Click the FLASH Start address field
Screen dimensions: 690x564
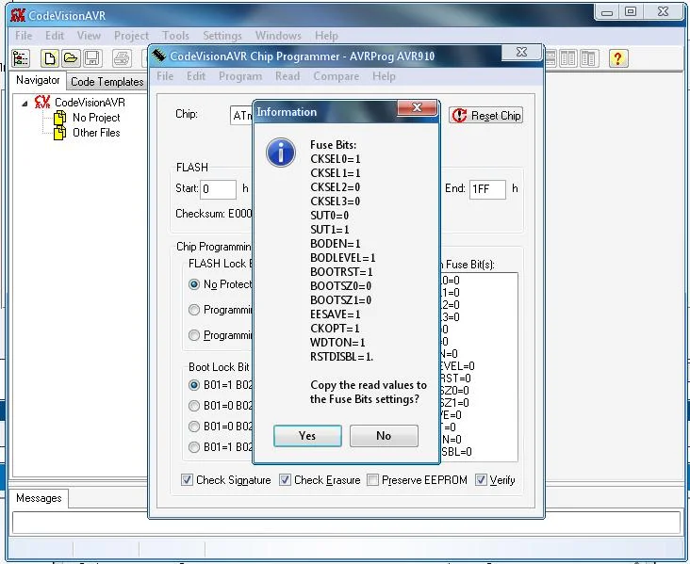(x=219, y=189)
